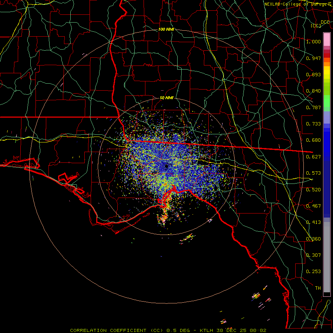Click the 50 NMI range ring label
Screen dimensions: 333x333
tap(166, 98)
